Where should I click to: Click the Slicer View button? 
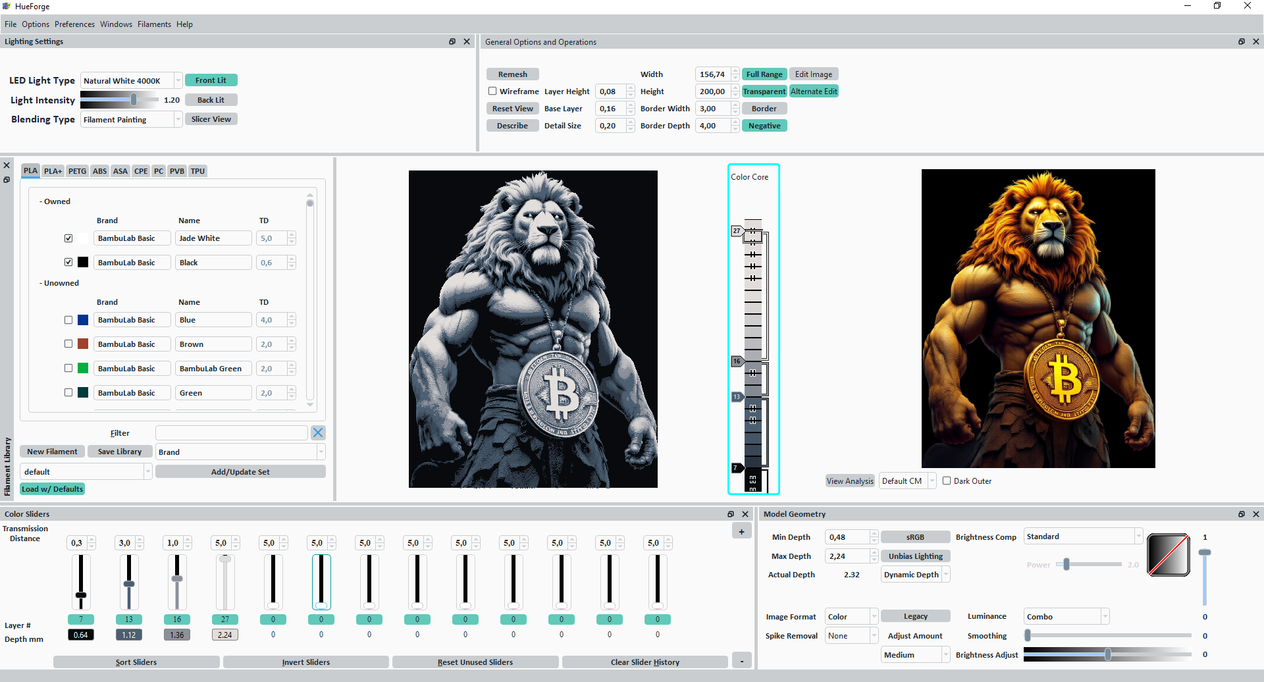pyautogui.click(x=211, y=119)
